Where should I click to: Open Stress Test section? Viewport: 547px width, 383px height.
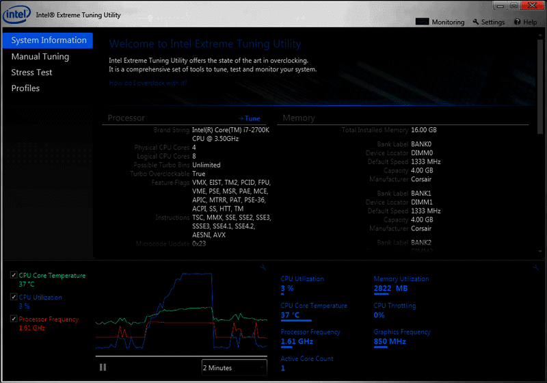(31, 72)
